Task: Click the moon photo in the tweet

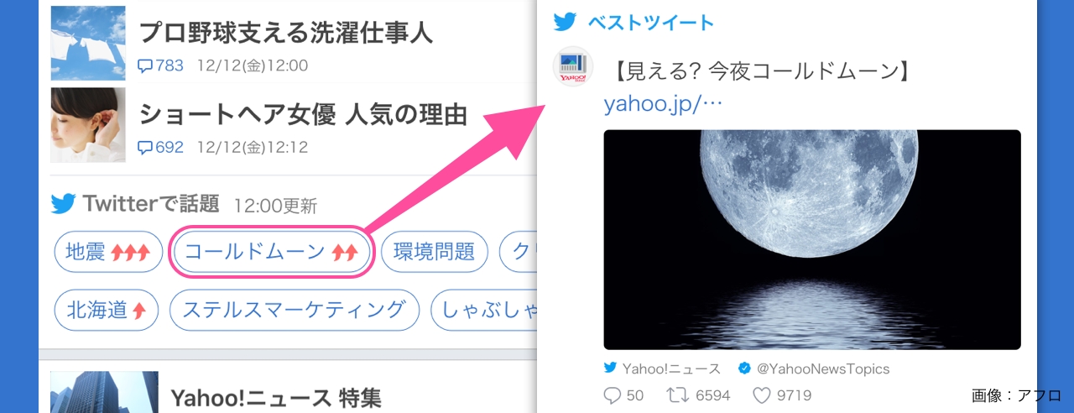Action: pyautogui.click(x=812, y=239)
